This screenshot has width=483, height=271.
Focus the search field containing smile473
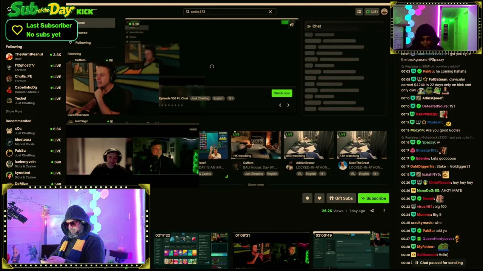pos(229,12)
